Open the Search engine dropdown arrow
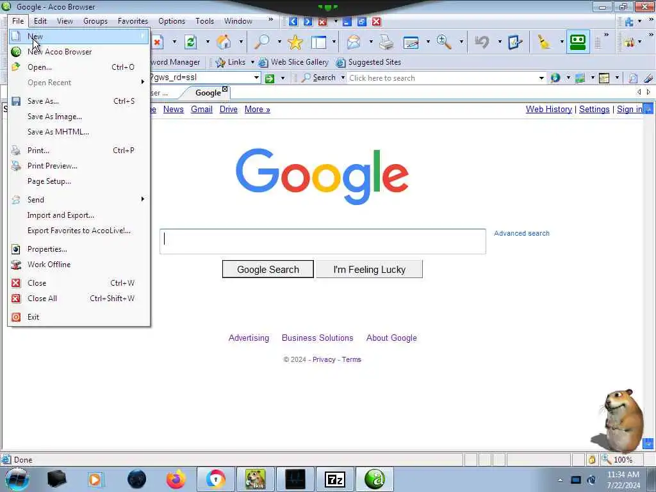 343,78
